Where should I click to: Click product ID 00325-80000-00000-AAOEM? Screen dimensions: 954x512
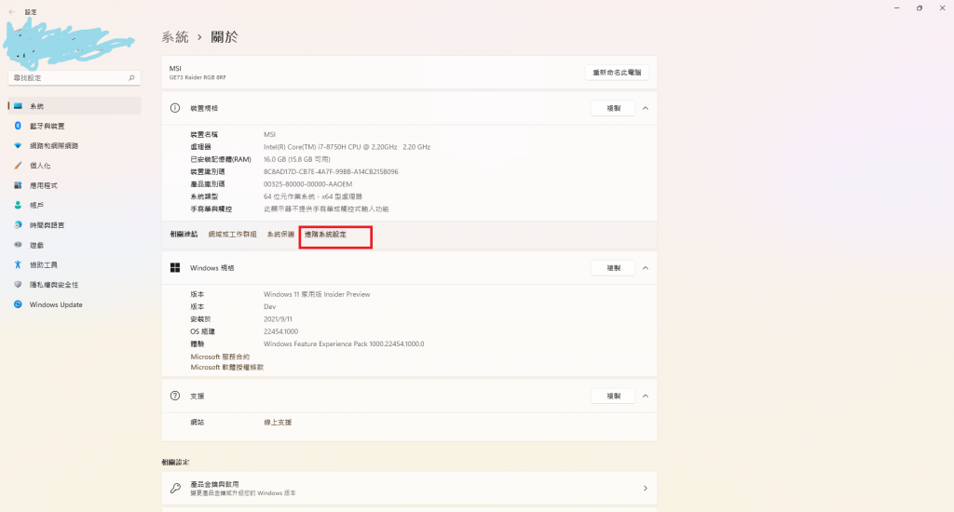click(x=307, y=184)
